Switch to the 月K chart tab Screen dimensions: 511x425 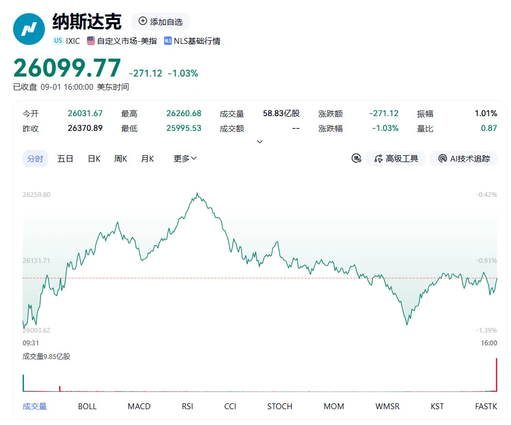click(147, 158)
